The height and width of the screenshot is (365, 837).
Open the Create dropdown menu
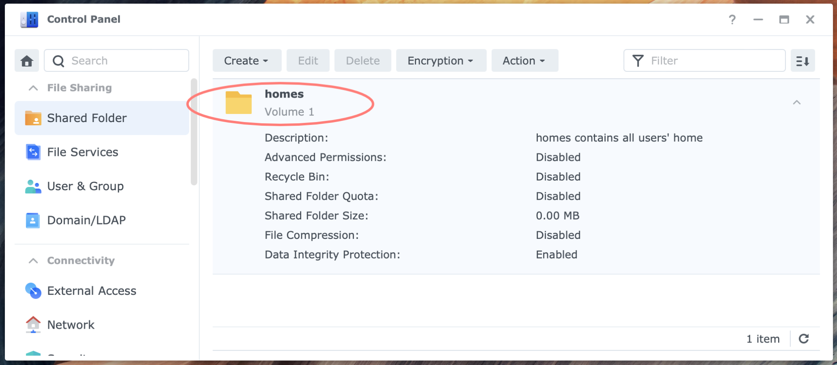point(246,60)
